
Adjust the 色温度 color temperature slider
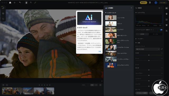[149, 55]
